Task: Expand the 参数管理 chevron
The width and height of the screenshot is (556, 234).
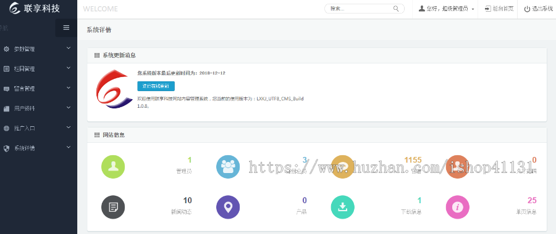Action: 69,48
